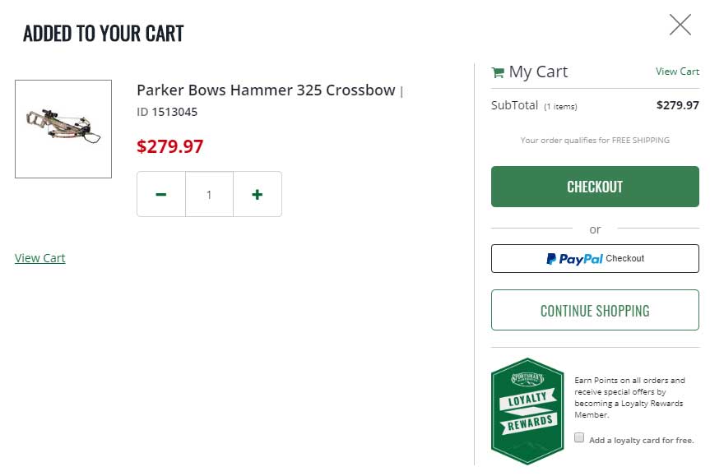The height and width of the screenshot is (476, 710).
Task: Click the red $279.97 product price
Action: pos(169,146)
